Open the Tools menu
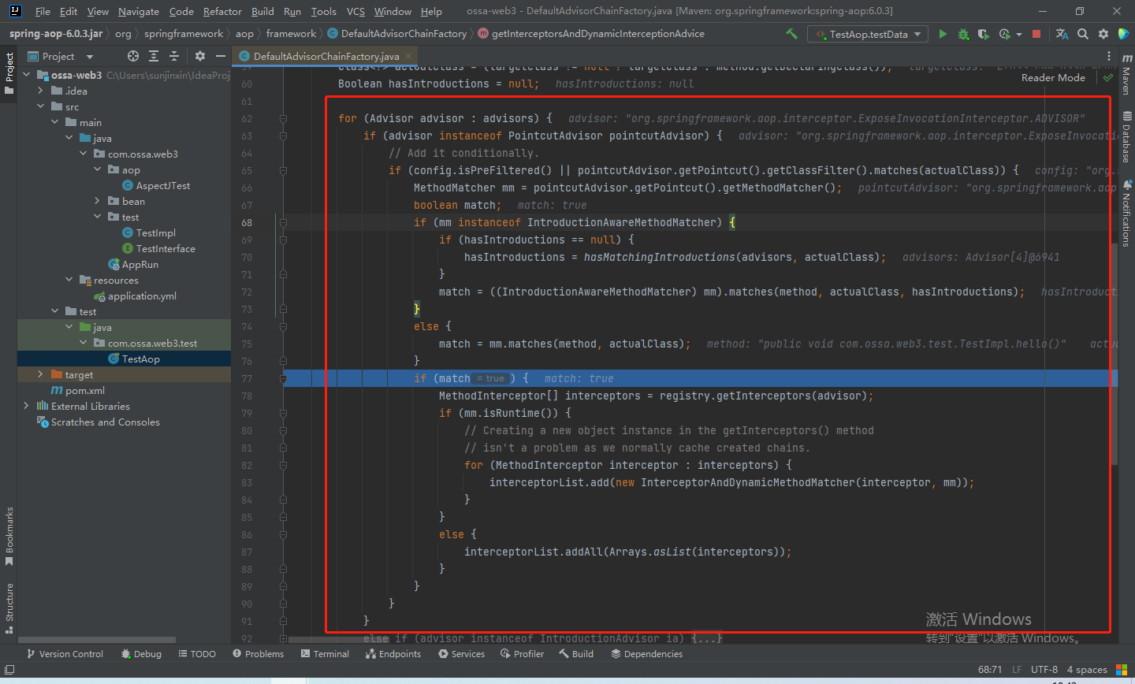 coord(323,11)
